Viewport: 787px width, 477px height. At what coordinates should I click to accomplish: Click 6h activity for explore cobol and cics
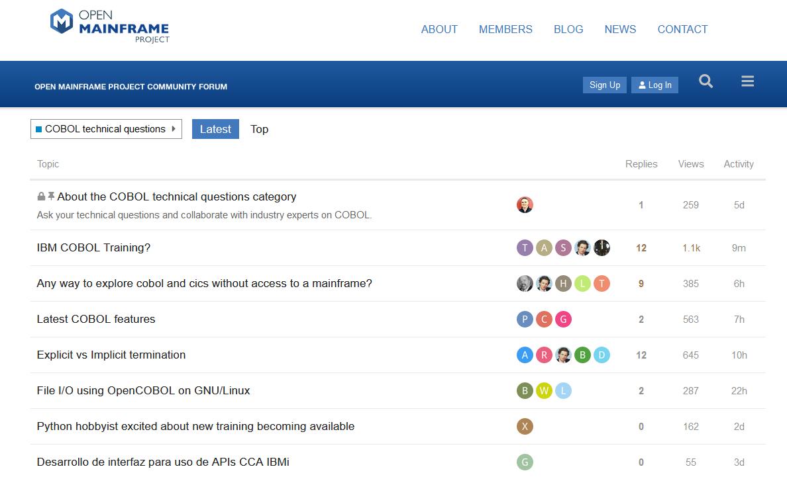(x=739, y=284)
